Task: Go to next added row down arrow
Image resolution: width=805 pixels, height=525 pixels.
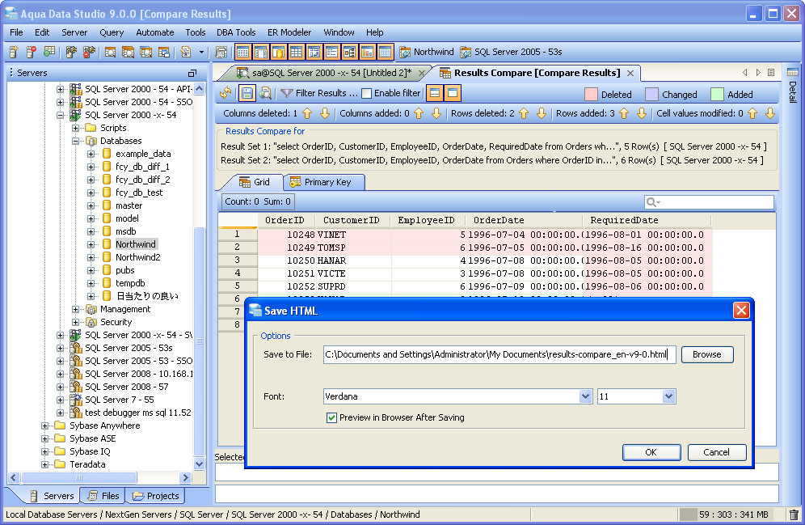Action: point(641,113)
